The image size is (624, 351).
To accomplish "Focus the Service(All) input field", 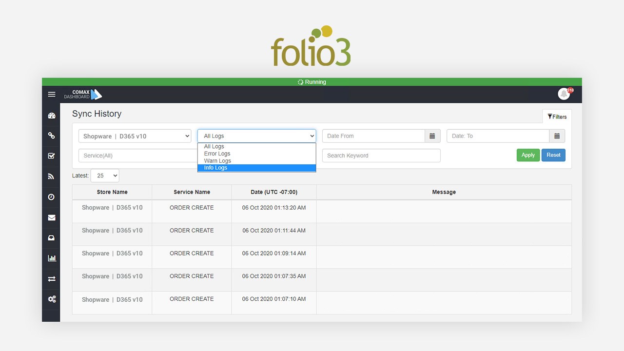I will coord(138,156).
